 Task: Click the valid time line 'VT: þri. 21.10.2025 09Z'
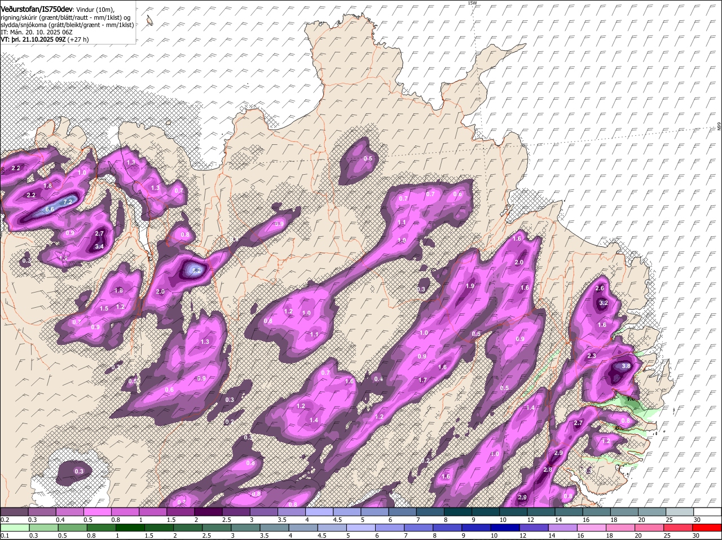[x=33, y=39]
